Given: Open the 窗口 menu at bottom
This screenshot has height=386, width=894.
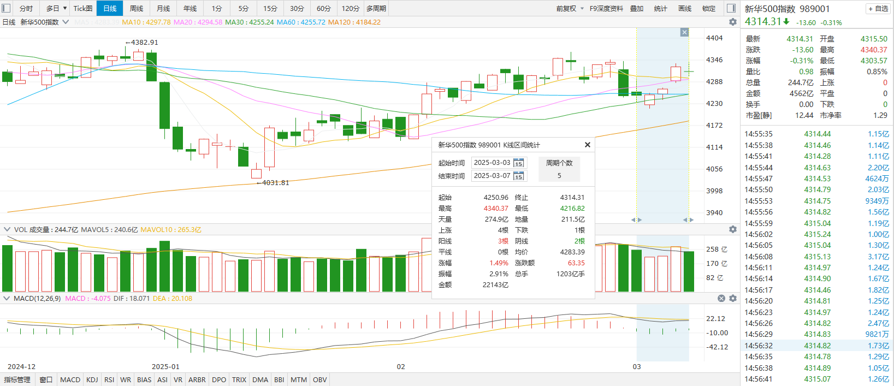Looking at the screenshot, I should tap(46, 379).
